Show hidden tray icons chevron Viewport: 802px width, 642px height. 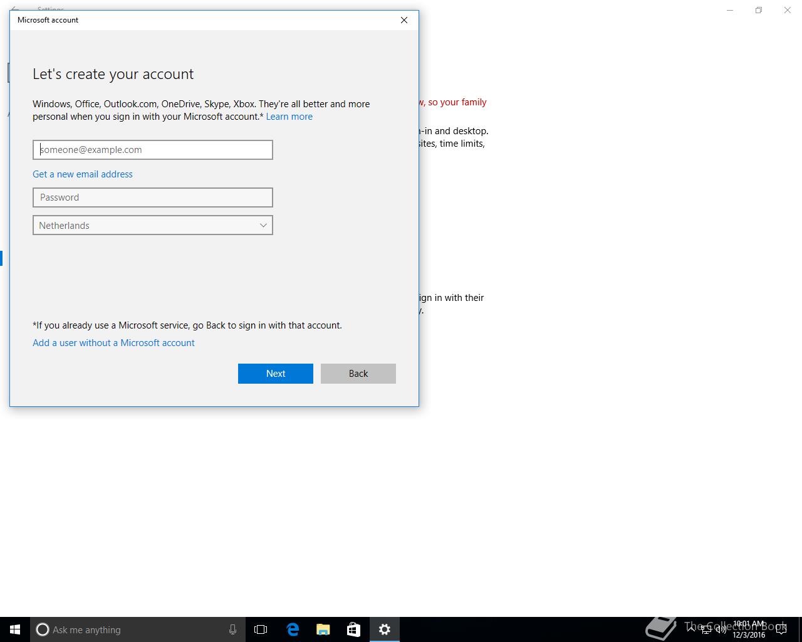(x=691, y=629)
